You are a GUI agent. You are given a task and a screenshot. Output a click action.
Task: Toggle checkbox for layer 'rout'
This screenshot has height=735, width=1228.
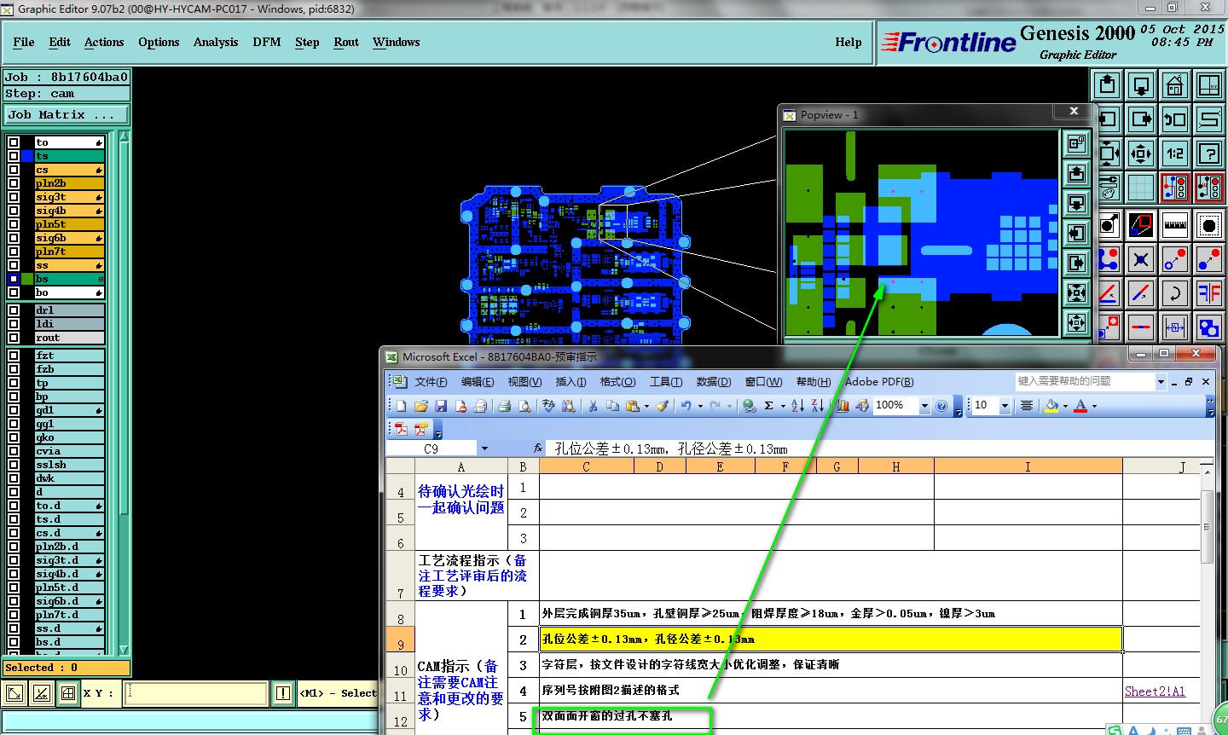click(14, 338)
